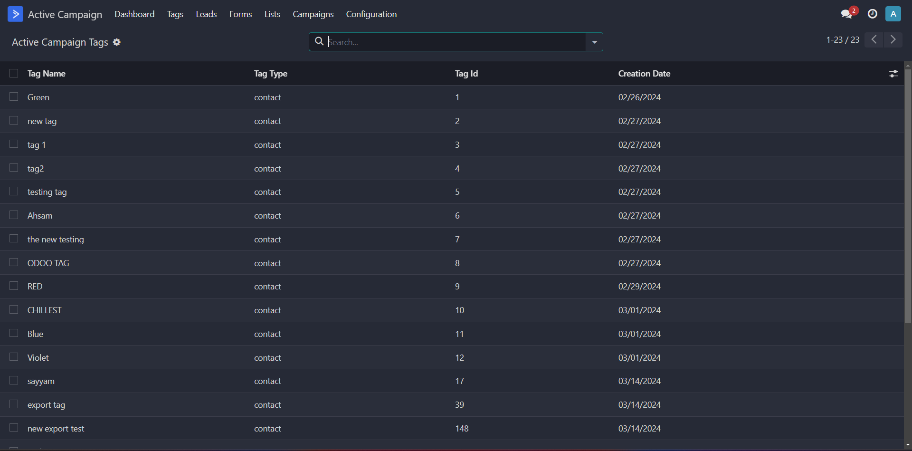Select the ODOO TAG checkbox
Viewport: 912px width, 451px height.
tap(14, 262)
